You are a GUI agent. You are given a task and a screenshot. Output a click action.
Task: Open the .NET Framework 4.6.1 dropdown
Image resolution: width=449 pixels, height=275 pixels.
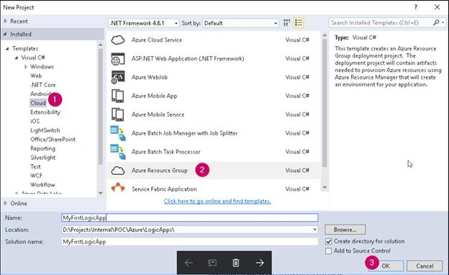pos(144,23)
